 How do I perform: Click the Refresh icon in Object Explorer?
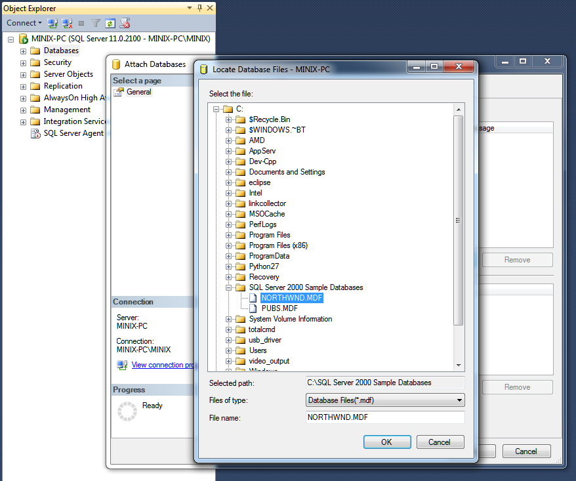pyautogui.click(x=110, y=23)
